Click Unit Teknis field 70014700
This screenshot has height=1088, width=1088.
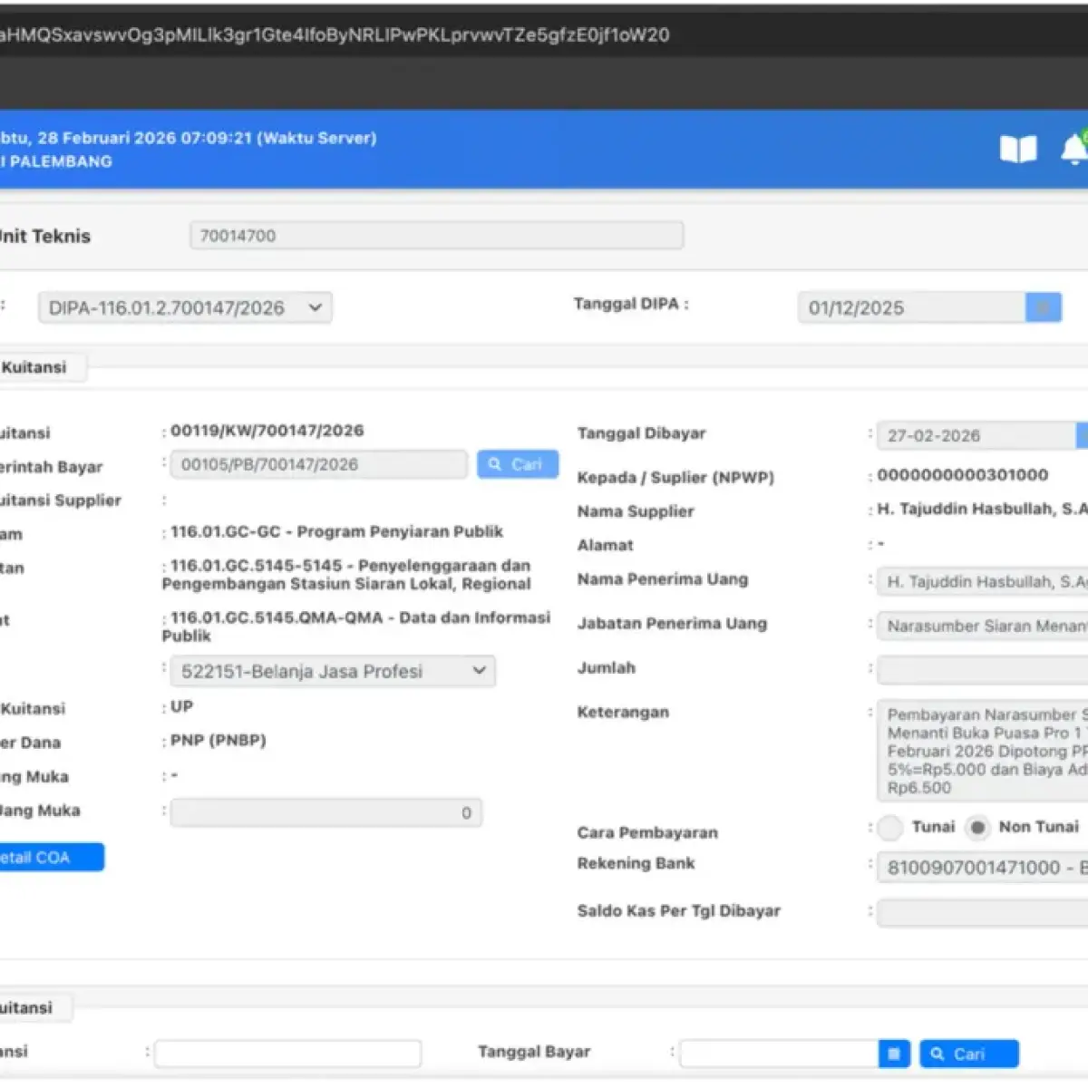(x=436, y=236)
